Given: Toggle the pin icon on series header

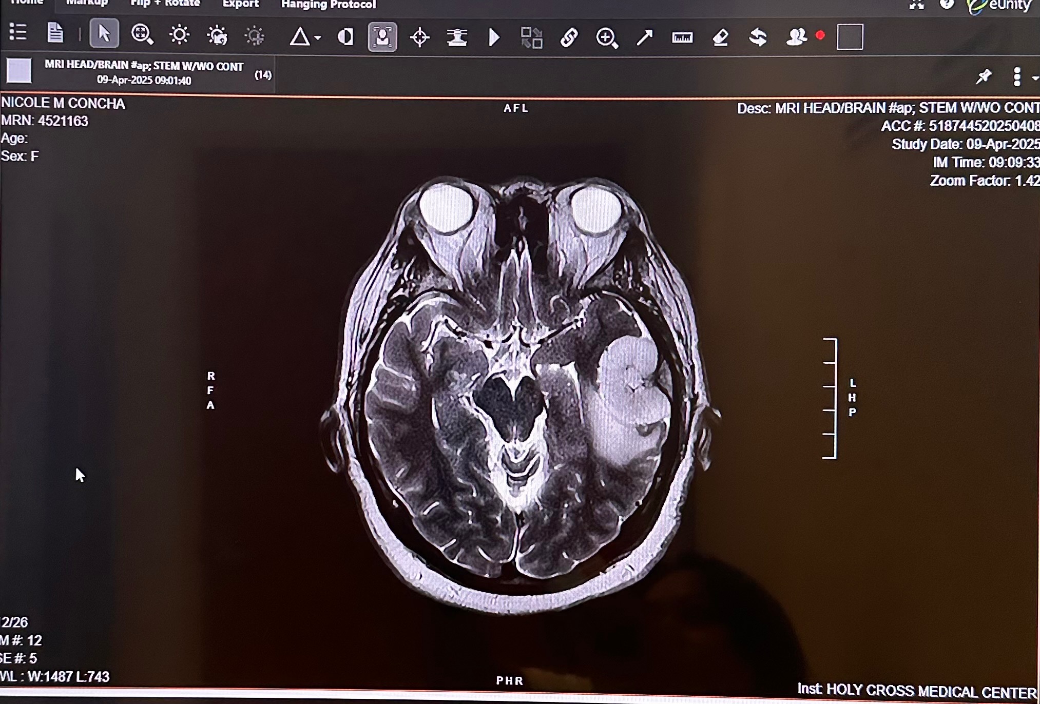Looking at the screenshot, I should pyautogui.click(x=984, y=77).
